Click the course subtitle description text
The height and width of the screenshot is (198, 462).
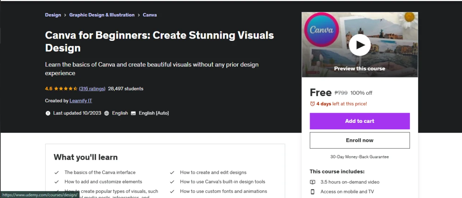coord(152,69)
